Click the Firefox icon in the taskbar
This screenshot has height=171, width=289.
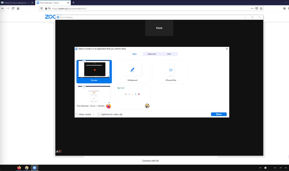point(19,168)
